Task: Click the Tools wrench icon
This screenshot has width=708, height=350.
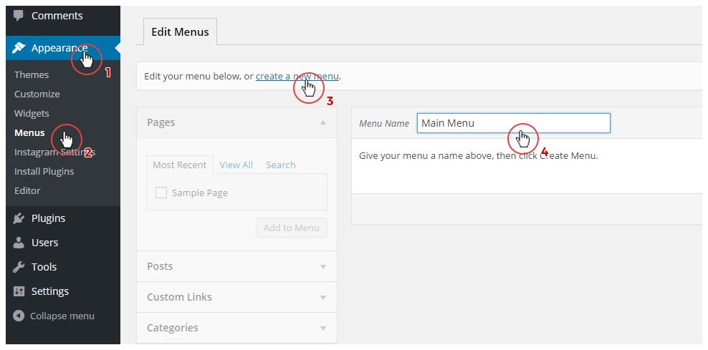Action: click(19, 267)
